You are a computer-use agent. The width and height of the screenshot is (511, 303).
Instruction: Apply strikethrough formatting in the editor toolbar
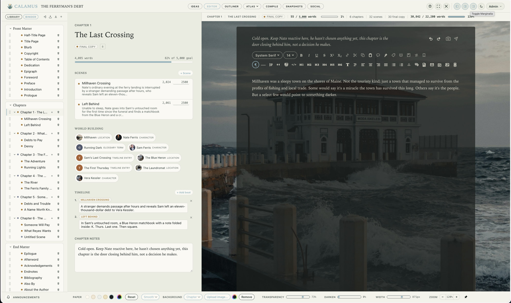point(324,55)
